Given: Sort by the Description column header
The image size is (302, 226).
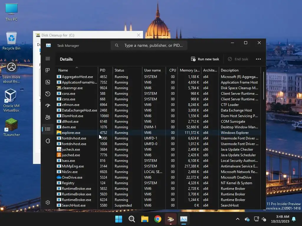Looking at the screenshot, I should [x=240, y=70].
